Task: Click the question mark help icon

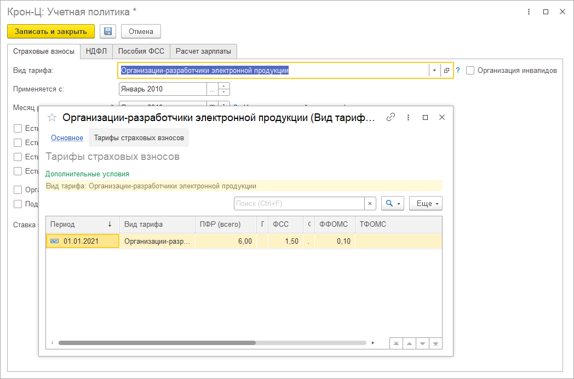Action: point(457,70)
